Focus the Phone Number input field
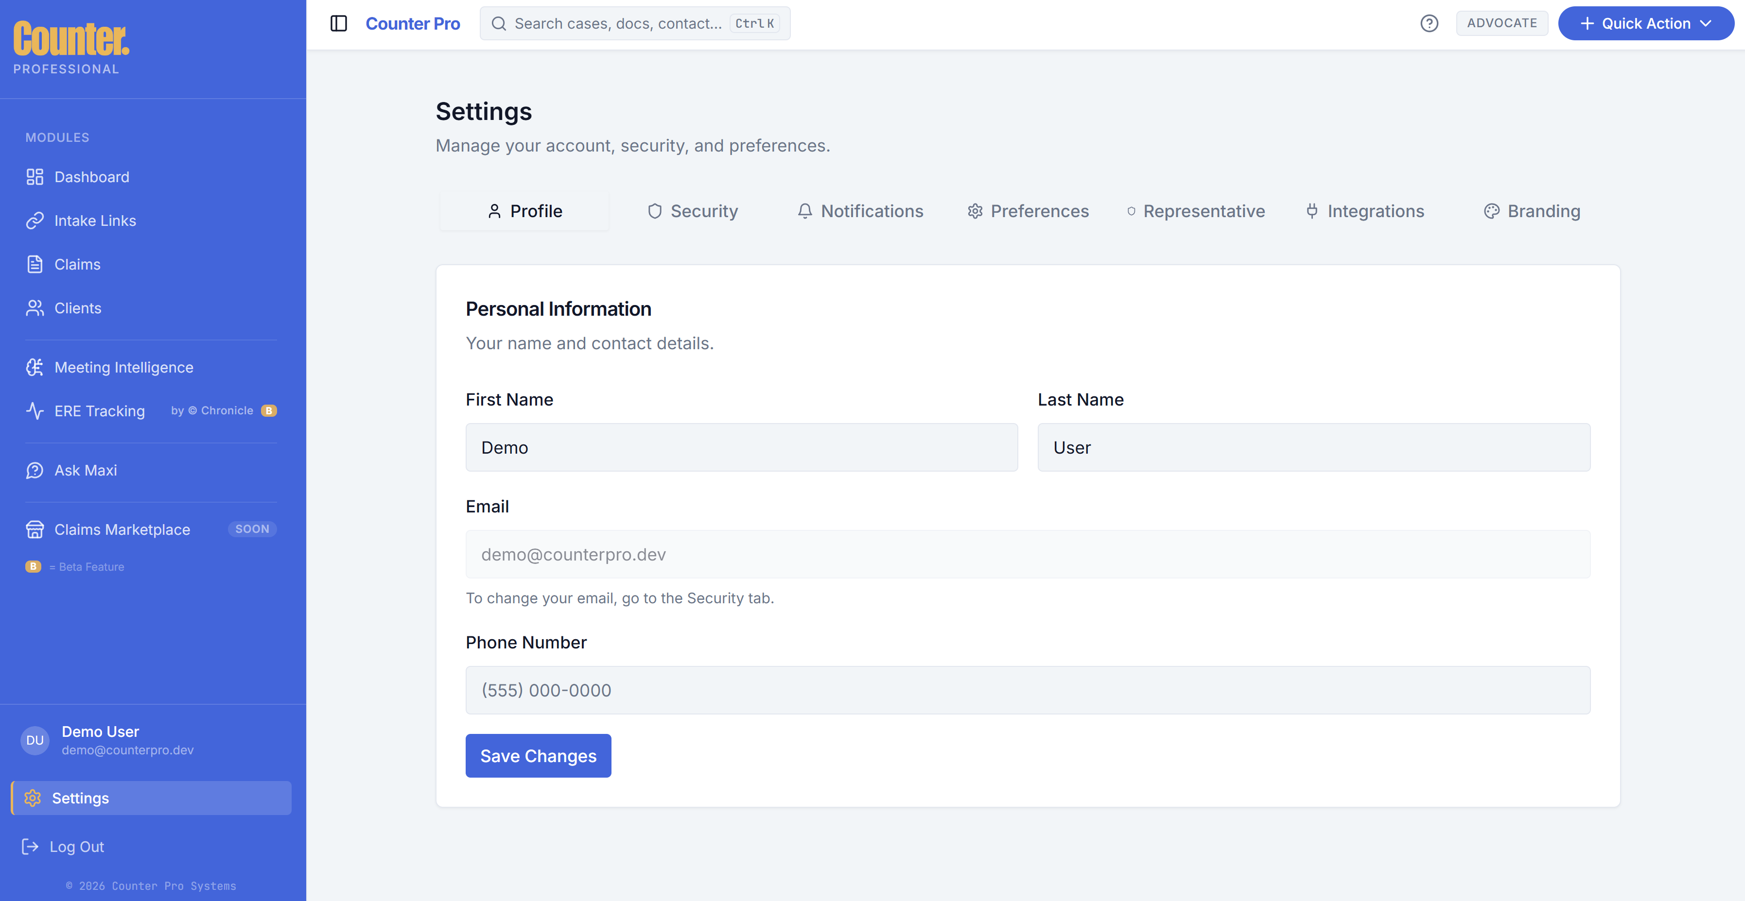The width and height of the screenshot is (1745, 901). coord(1027,691)
